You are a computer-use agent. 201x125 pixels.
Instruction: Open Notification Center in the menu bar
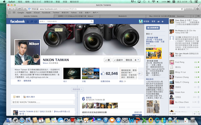(196, 2)
